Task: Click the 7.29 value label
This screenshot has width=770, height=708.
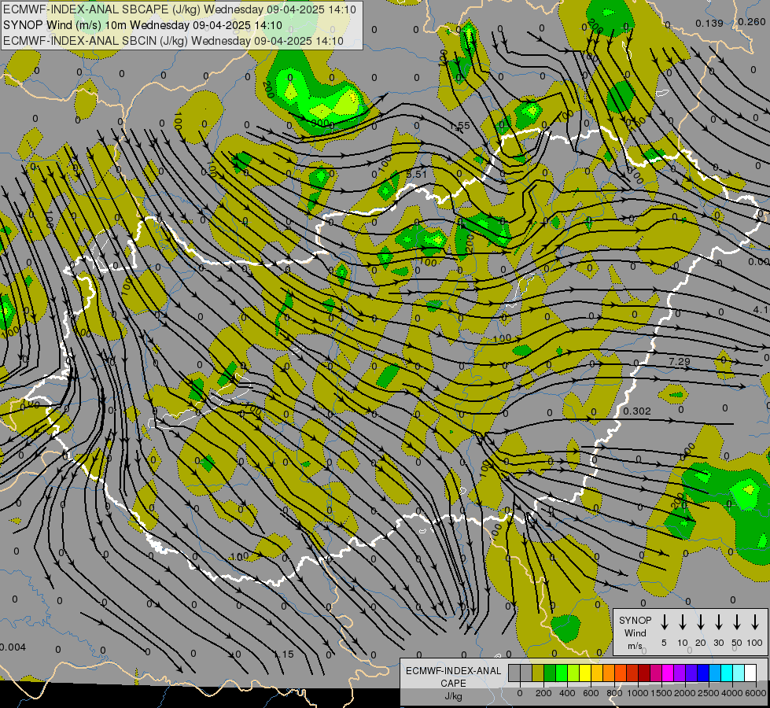Action: point(680,362)
